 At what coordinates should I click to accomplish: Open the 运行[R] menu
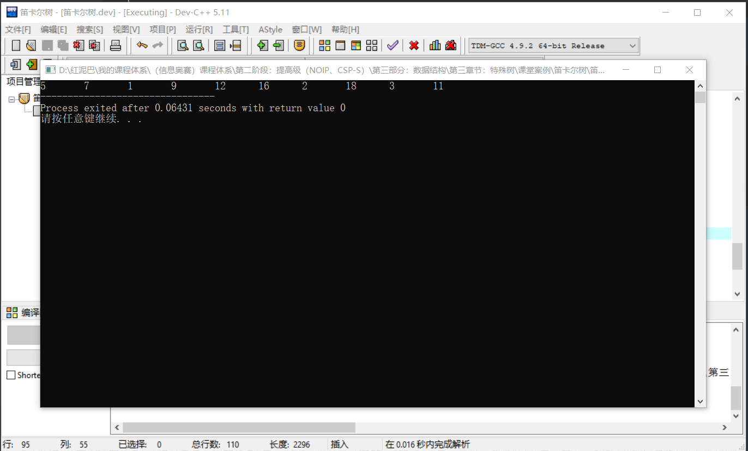pos(199,29)
